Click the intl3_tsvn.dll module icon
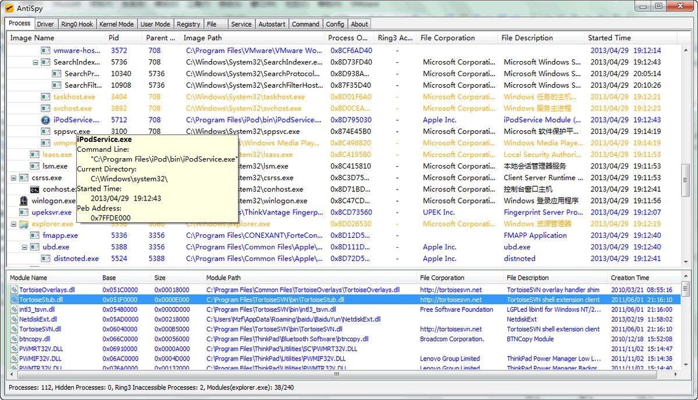Screen dimensions: 698x400 pyautogui.click(x=15, y=309)
